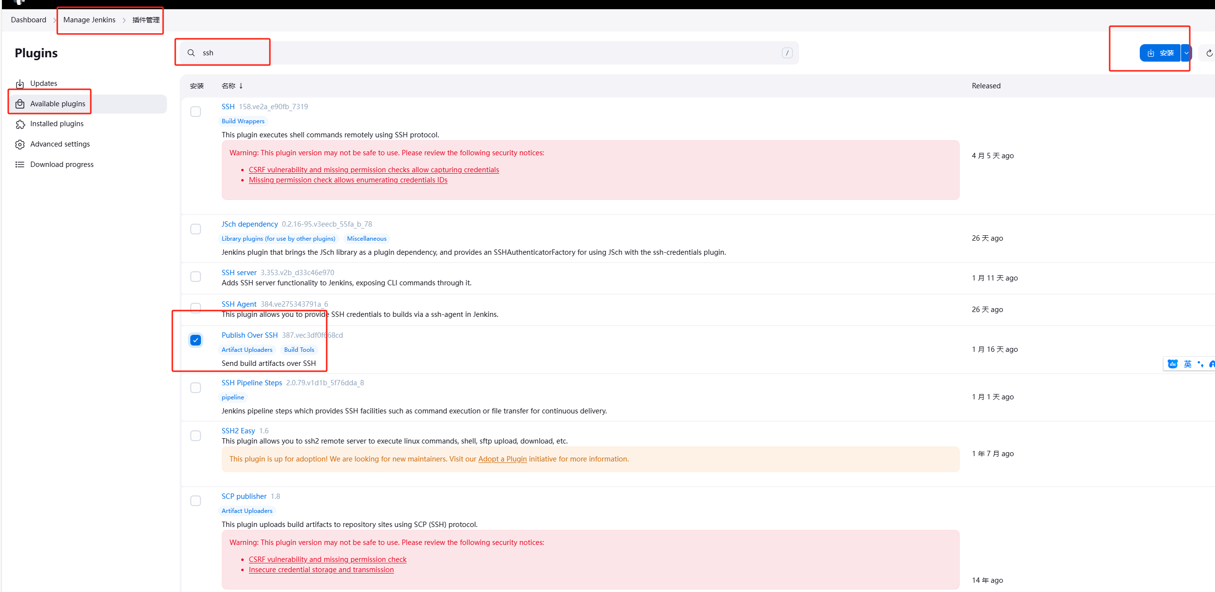Enable the SSH Pipeline Steps checkbox

(x=196, y=388)
